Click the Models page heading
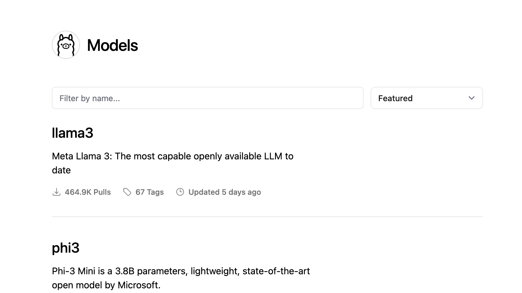The image size is (522, 293). [x=112, y=46]
